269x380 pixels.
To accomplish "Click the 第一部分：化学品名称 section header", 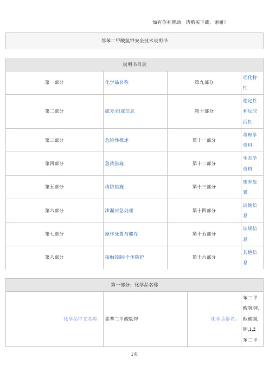I will point(134,285).
